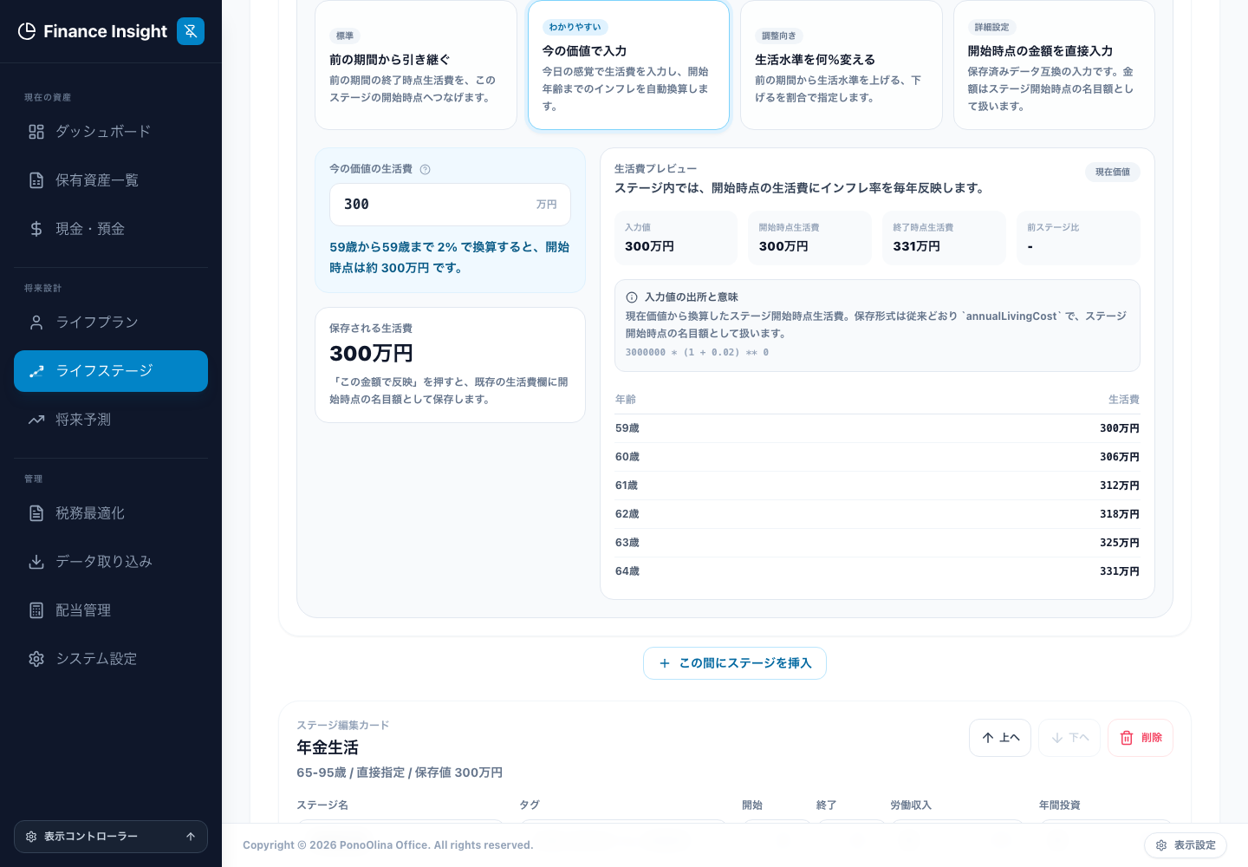Screen dimensions: 1248x867
Task: Focus the 今の価値の生活費 amount field
Action: coord(450,205)
